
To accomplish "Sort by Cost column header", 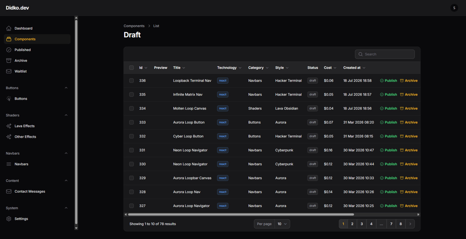I will coord(330,68).
